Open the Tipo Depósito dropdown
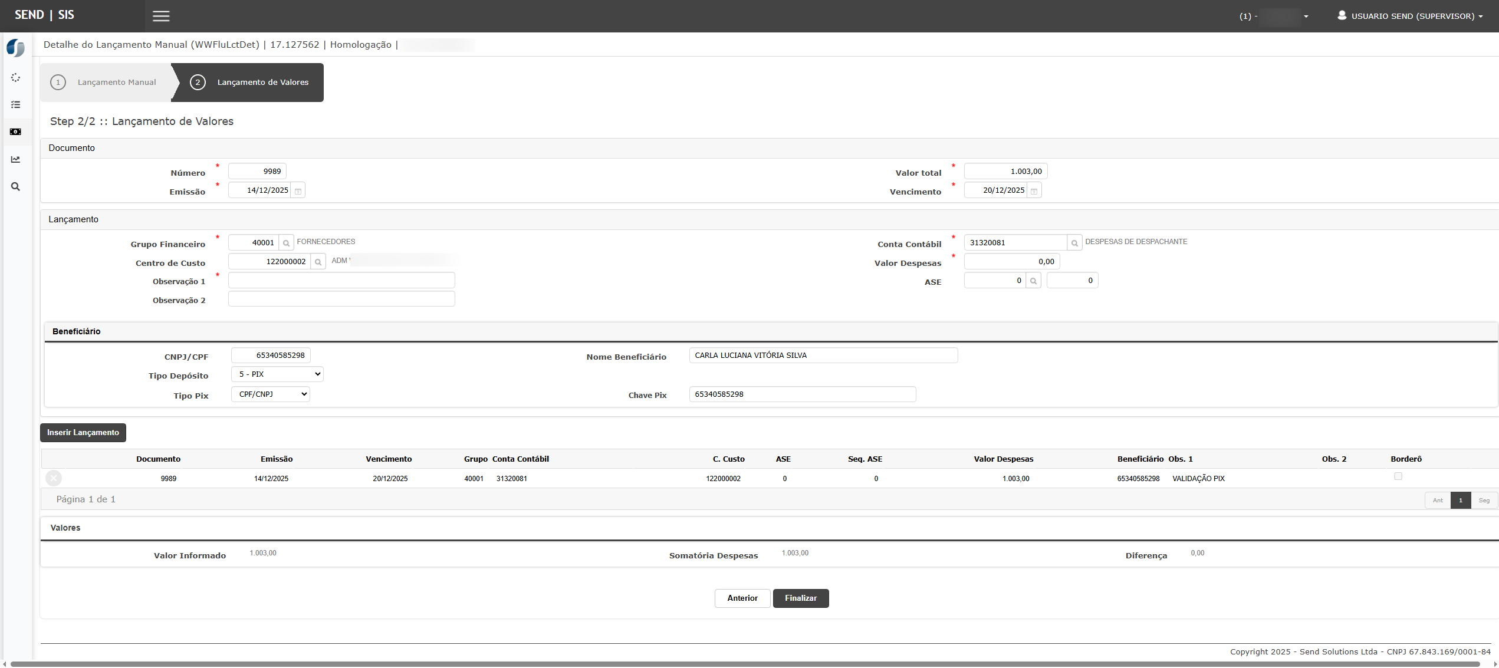Viewport: 1499px width, 668px height. [277, 374]
